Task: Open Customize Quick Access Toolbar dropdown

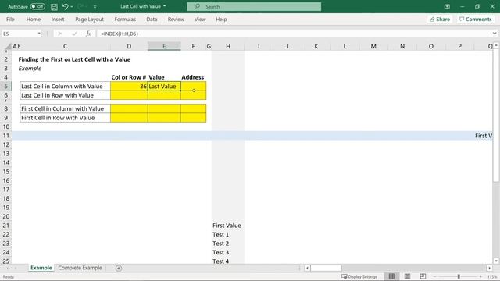Action: coord(95,7)
